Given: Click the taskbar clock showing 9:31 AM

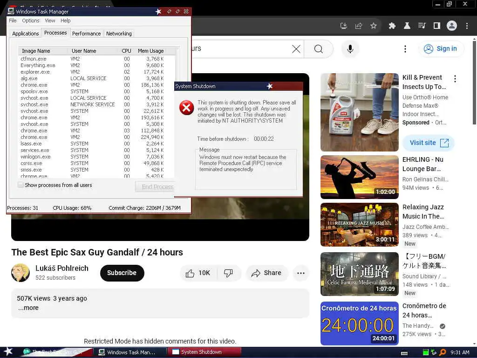Looking at the screenshot, I should point(460,352).
